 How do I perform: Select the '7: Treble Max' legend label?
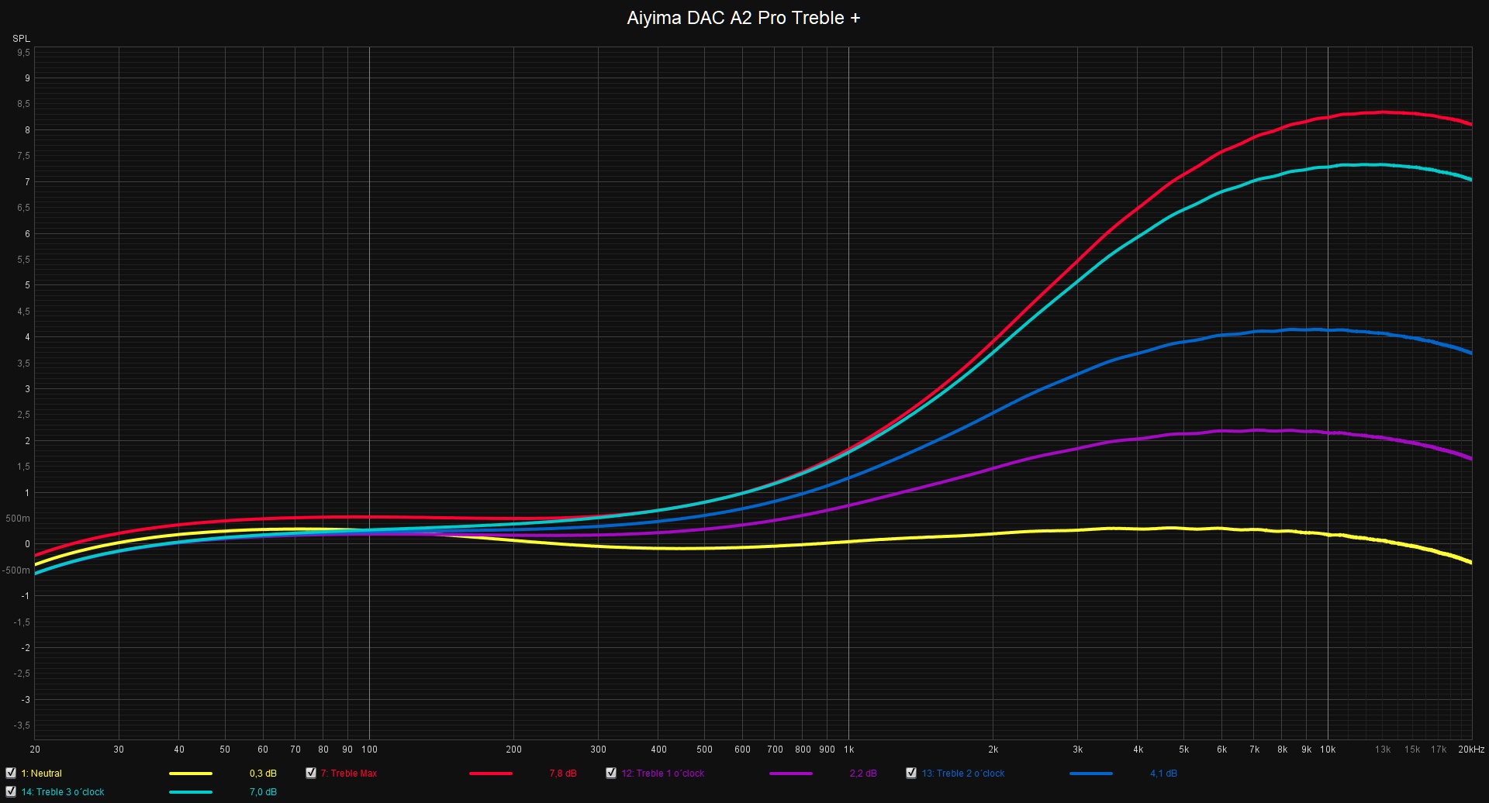pos(349,774)
